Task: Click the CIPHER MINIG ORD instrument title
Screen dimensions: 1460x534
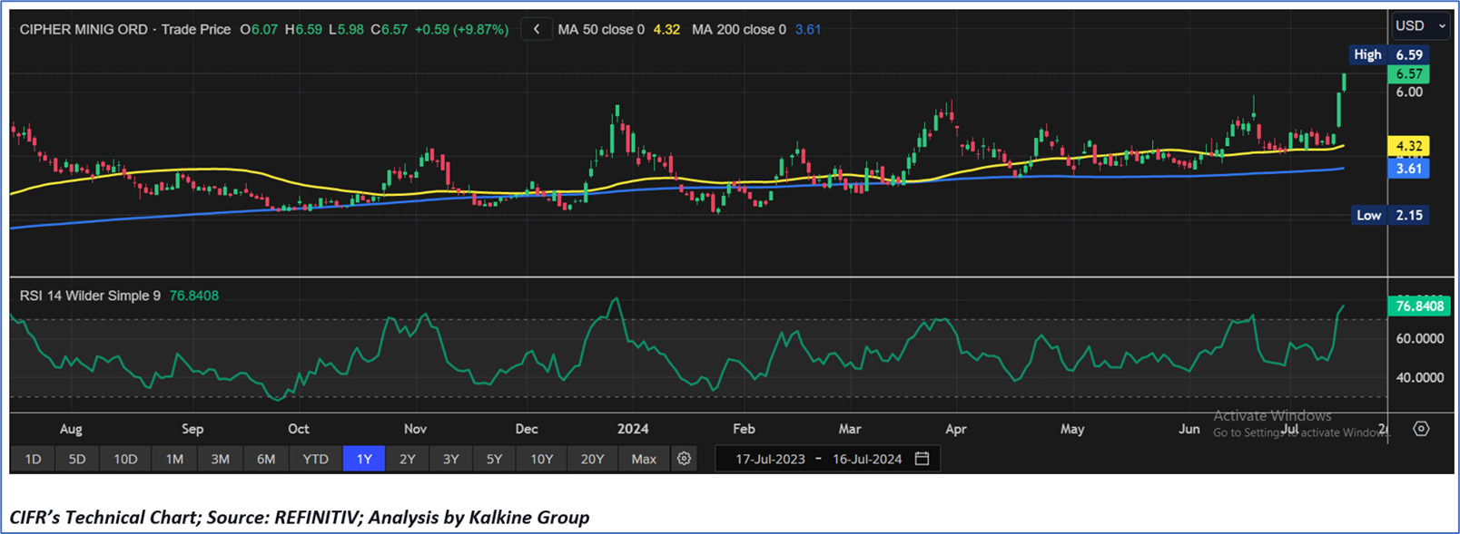Action: [84, 29]
